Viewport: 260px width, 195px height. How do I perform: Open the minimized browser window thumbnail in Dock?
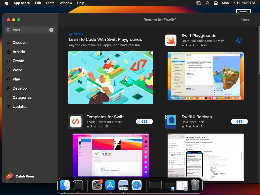pos(182,185)
